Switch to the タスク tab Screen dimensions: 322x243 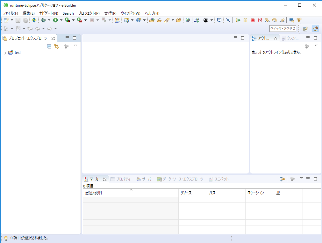pos(290,38)
